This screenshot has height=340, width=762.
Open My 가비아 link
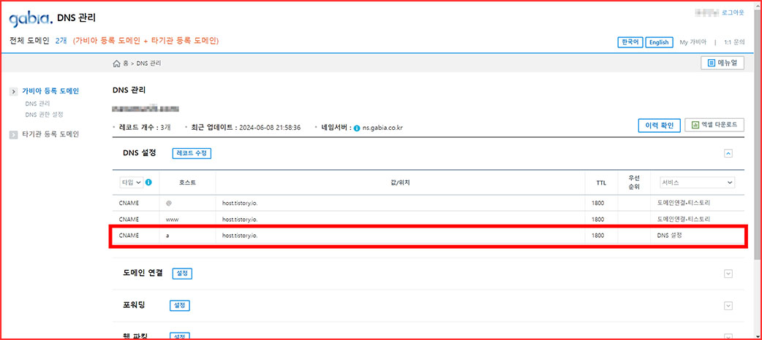(x=693, y=42)
